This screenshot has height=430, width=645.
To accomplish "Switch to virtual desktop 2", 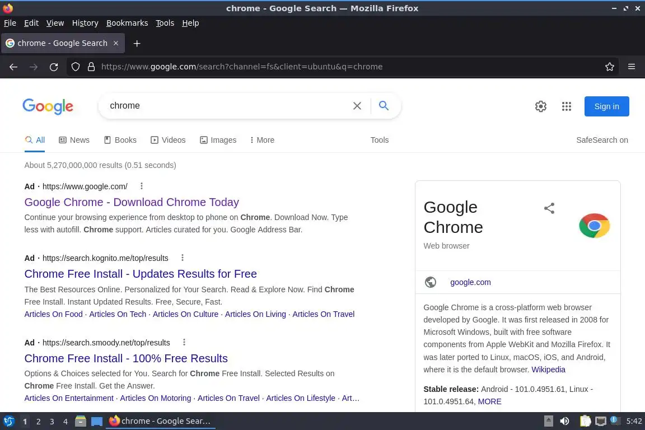I will 38,422.
